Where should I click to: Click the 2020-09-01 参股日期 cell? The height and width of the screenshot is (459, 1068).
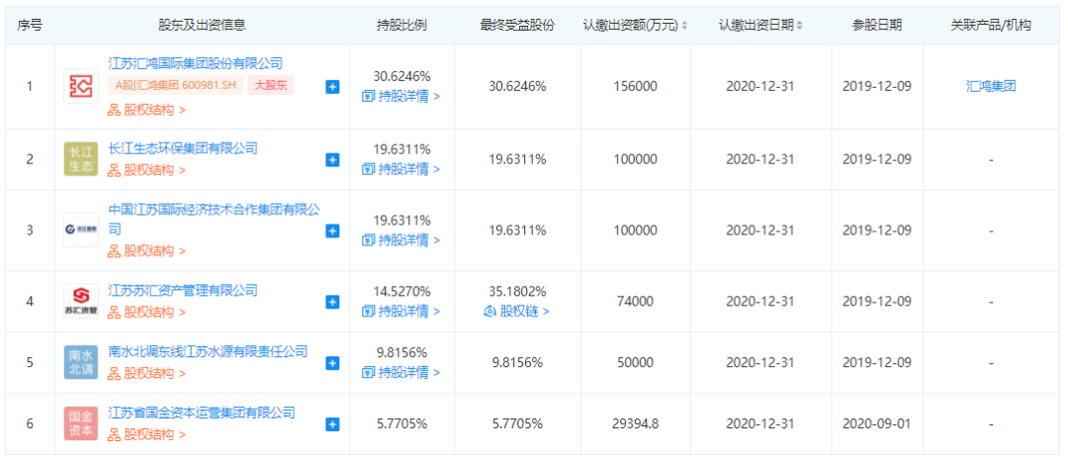tap(877, 424)
